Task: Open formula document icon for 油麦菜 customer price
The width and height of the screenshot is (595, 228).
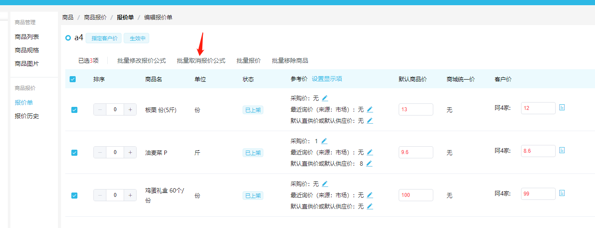Action: [562, 150]
